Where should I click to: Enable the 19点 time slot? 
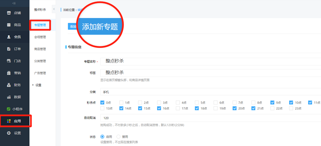216,108
